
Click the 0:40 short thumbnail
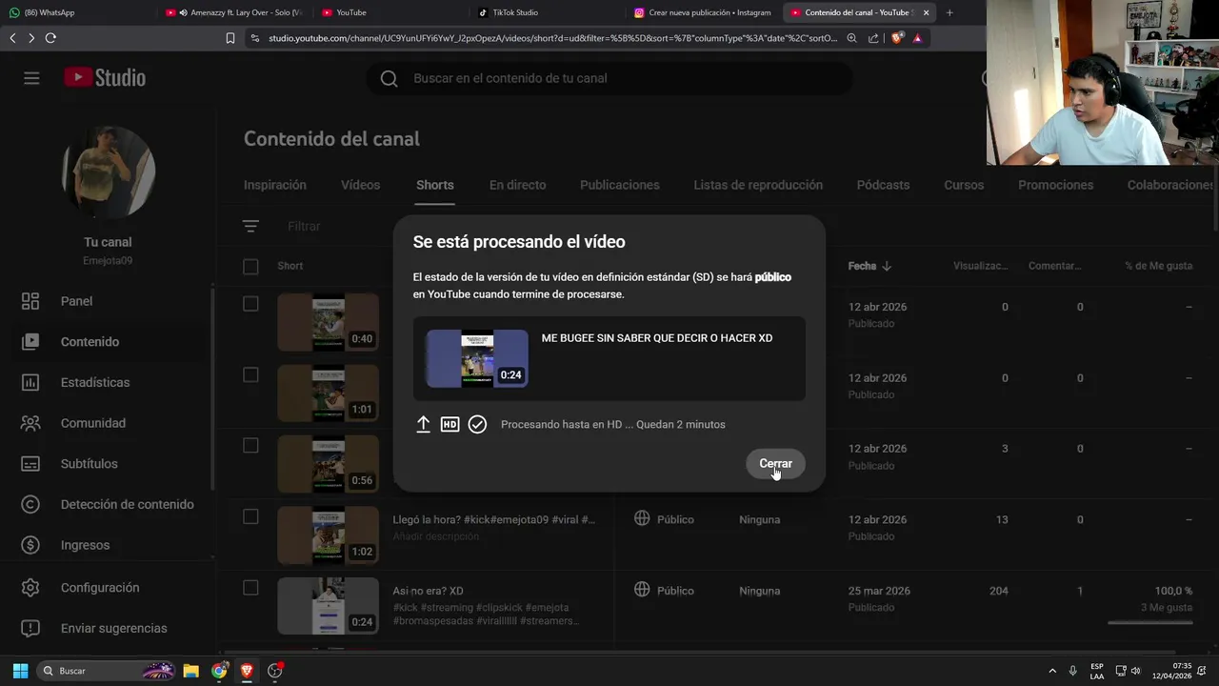click(x=328, y=322)
